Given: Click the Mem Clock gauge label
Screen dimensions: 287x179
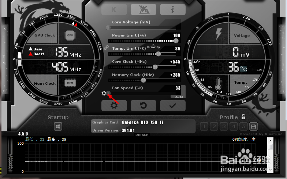Looking at the screenshot, I should [45, 83].
